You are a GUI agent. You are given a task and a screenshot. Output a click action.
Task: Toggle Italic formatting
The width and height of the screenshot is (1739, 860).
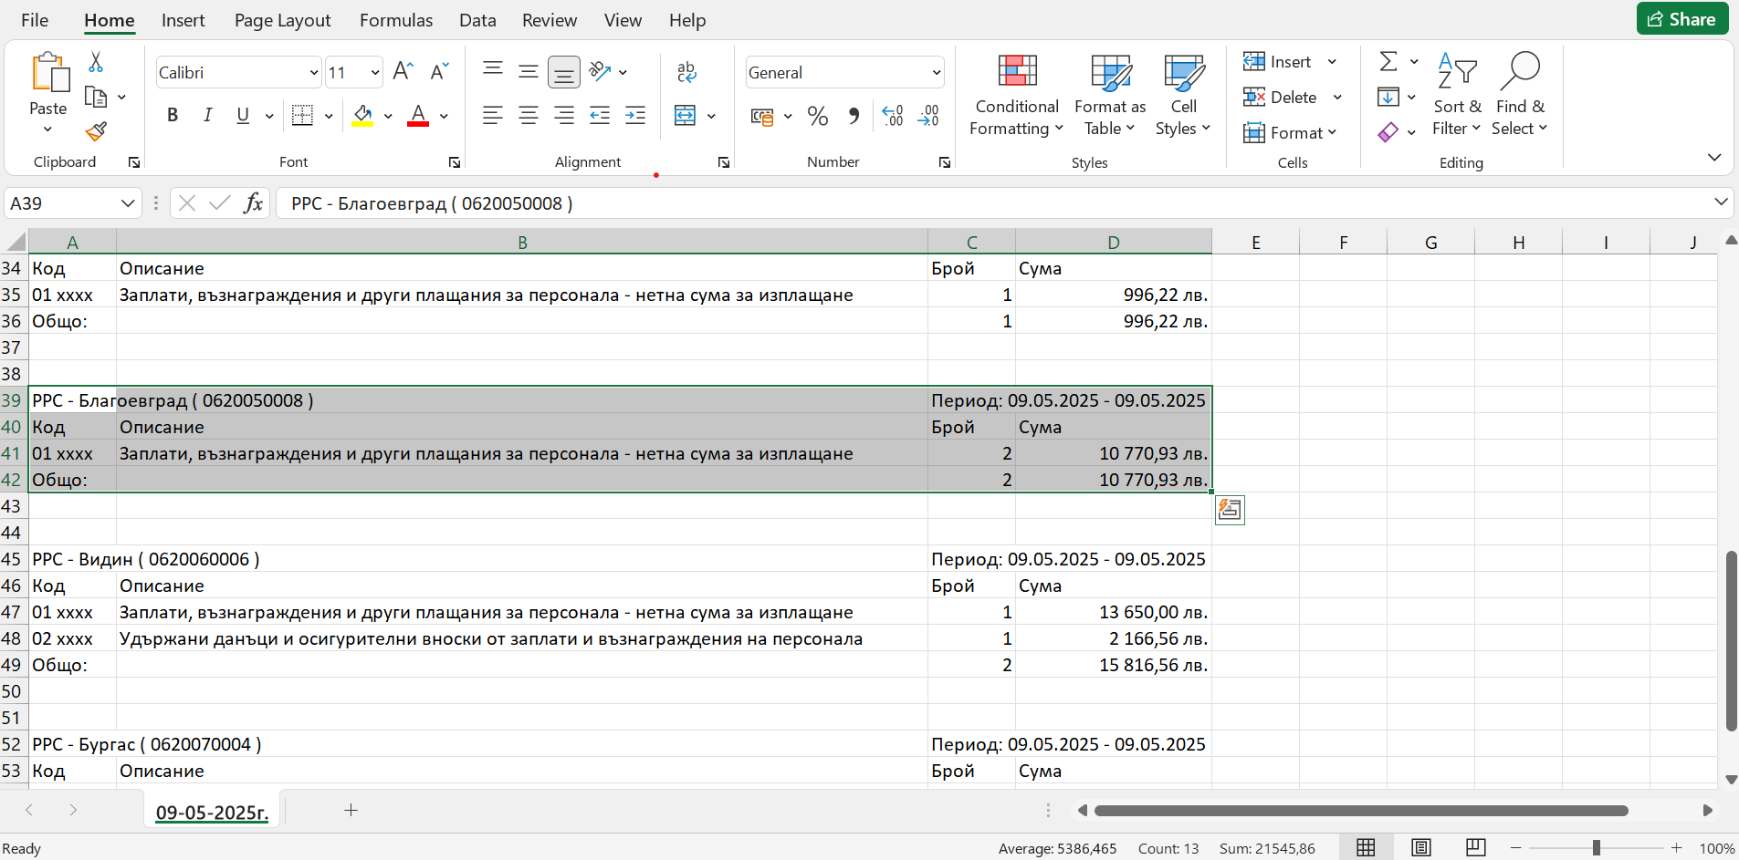(207, 115)
